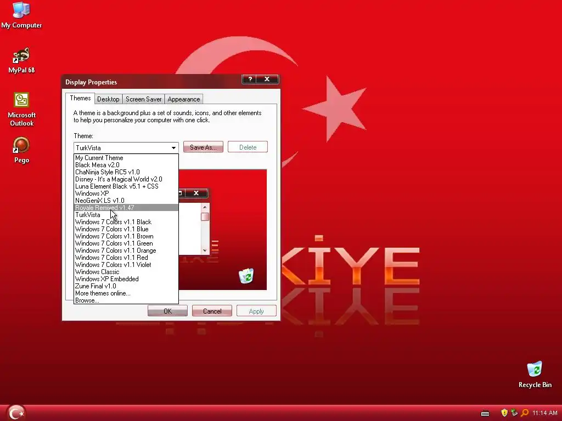This screenshot has height=421, width=562.
Task: Click the keyboard tray icon in taskbar
Action: point(485,413)
